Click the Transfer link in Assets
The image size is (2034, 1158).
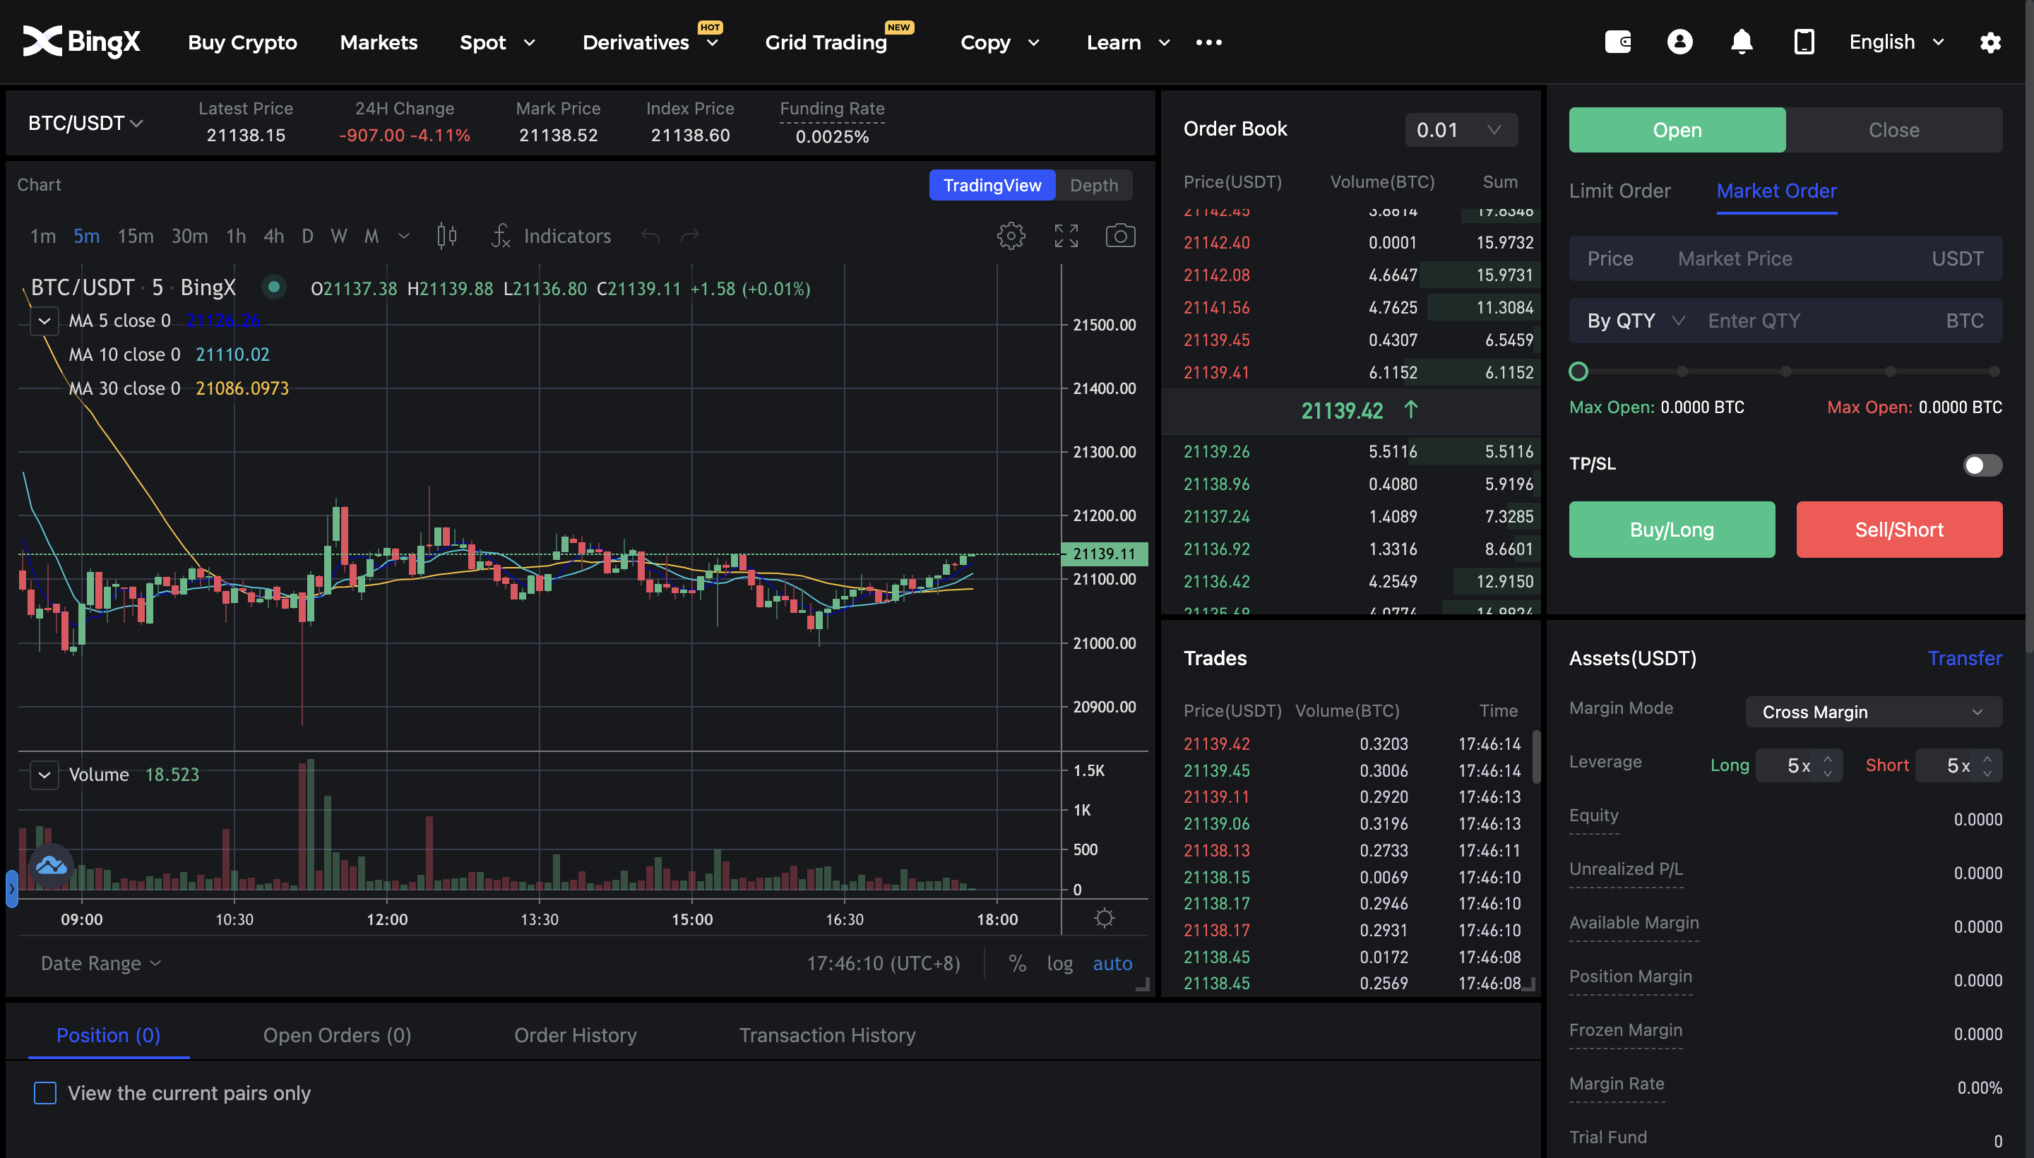tap(1964, 658)
